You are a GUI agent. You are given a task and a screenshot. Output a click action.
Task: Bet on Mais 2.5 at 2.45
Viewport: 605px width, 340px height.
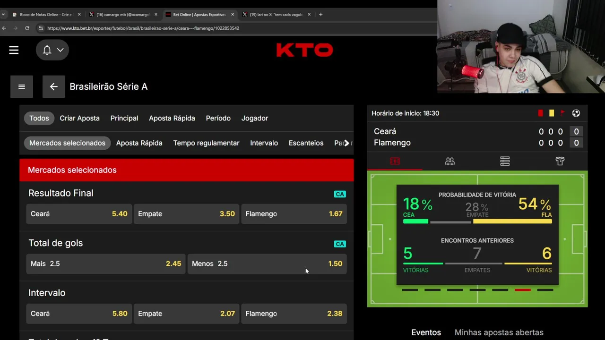point(106,263)
